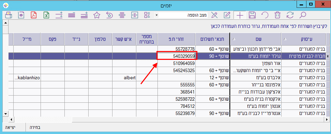This screenshot has height=134, width=331.
Task: Click the checklist column chooser icon
Action: click(x=147, y=15)
